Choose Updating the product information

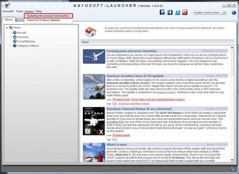(48, 16)
